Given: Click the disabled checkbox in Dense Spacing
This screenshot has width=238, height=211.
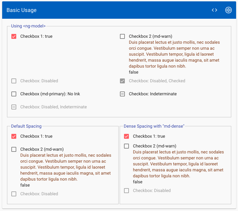Looking at the screenshot, I should tap(126, 191).
